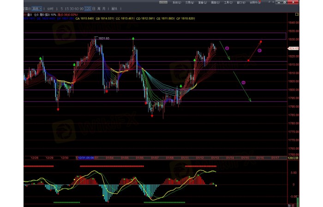323x207 pixels.
Task: Click the 120分钟 period label on time axis
Action: tap(293, 157)
